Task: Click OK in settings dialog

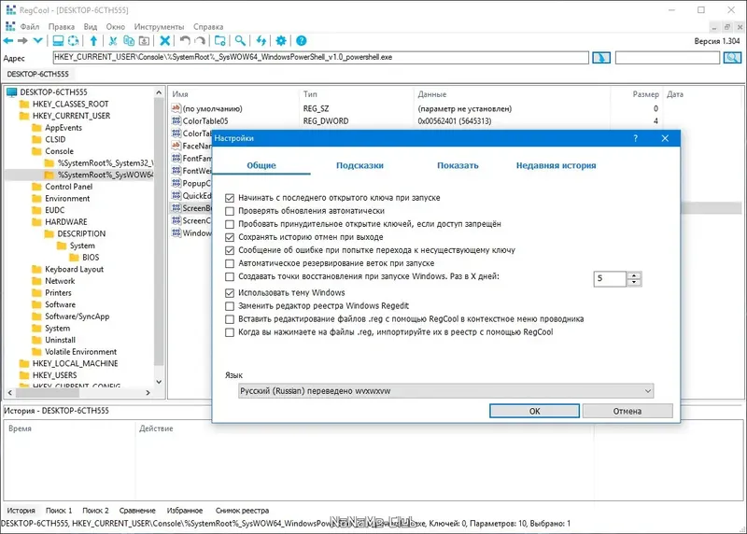Action: tap(534, 411)
